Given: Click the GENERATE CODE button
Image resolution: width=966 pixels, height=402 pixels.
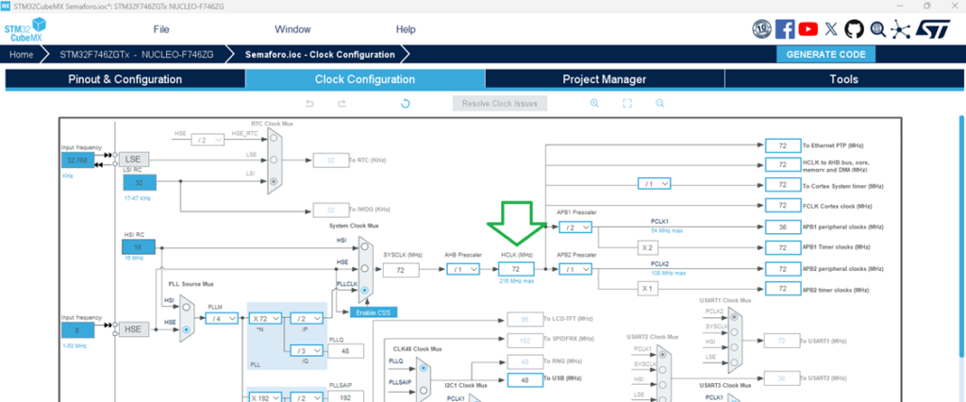Looking at the screenshot, I should (825, 54).
